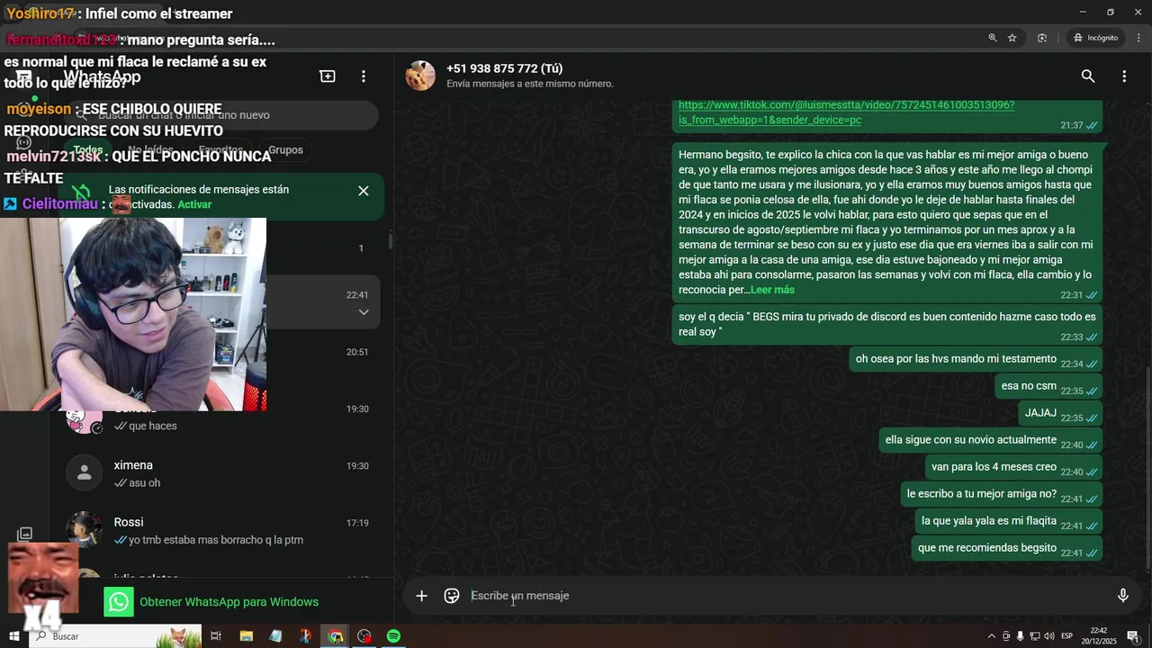The width and height of the screenshot is (1152, 648).
Task: Open the TikTok link in the message
Action: [x=846, y=112]
